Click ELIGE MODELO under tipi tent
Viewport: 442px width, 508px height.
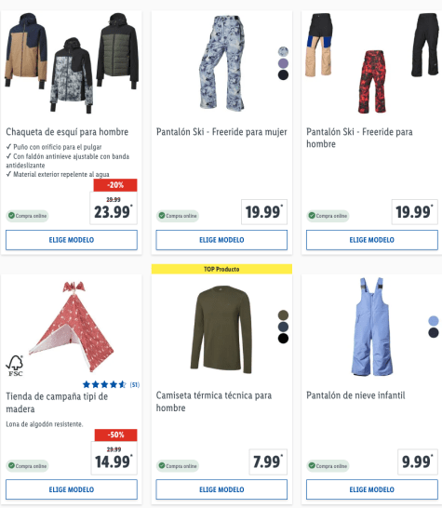point(72,489)
